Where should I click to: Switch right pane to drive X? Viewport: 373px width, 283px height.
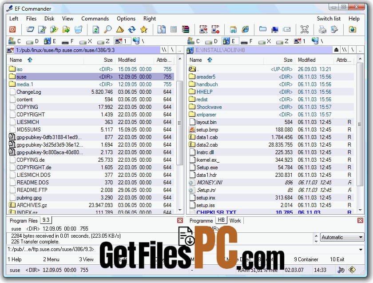pyautogui.click(x=265, y=41)
